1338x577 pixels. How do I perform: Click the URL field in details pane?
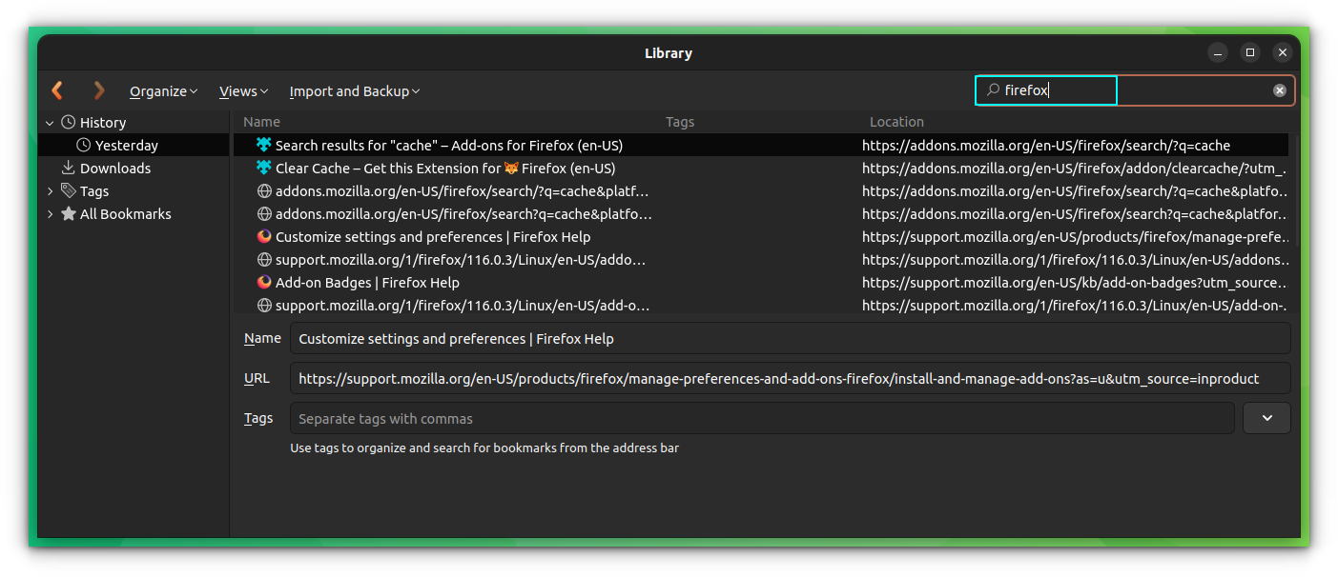coord(790,378)
